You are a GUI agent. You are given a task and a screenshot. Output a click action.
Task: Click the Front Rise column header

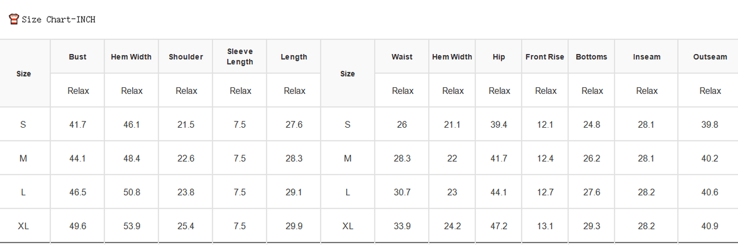(545, 56)
